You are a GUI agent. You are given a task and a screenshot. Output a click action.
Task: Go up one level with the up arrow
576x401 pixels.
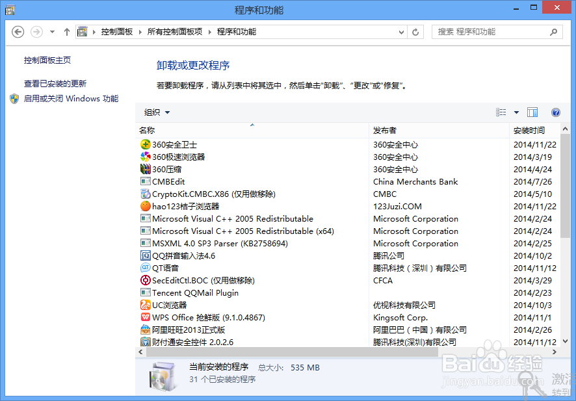click(x=66, y=32)
